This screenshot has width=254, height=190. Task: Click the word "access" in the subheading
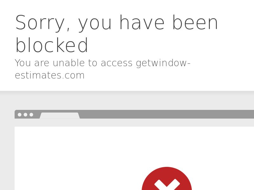[117, 63]
